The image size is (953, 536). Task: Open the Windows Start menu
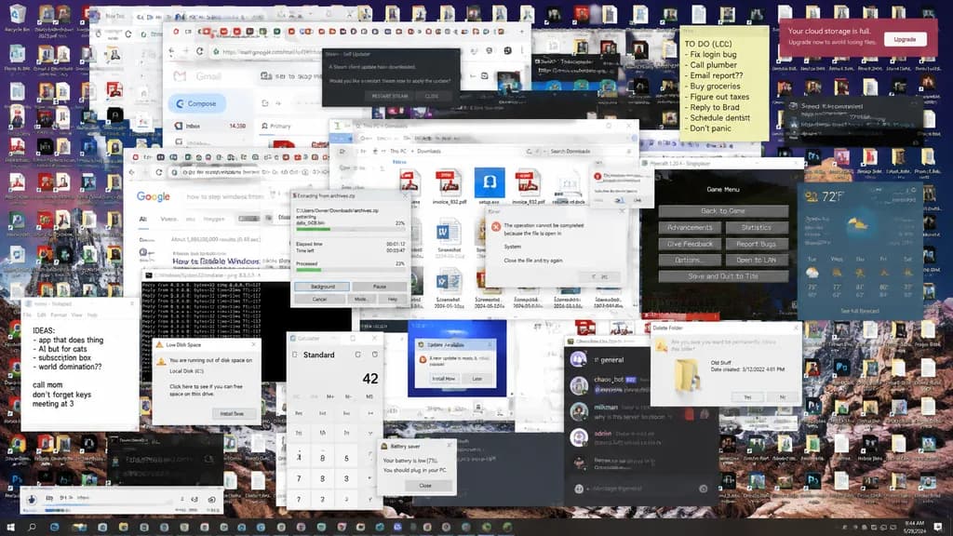click(10, 527)
